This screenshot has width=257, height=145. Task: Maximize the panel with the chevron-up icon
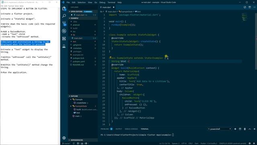click(x=250, y=129)
